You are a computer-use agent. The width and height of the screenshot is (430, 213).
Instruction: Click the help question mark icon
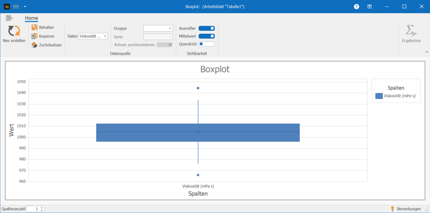coord(356,6)
